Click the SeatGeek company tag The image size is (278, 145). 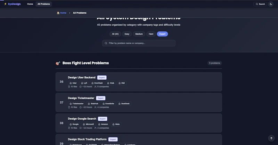click(x=124, y=104)
